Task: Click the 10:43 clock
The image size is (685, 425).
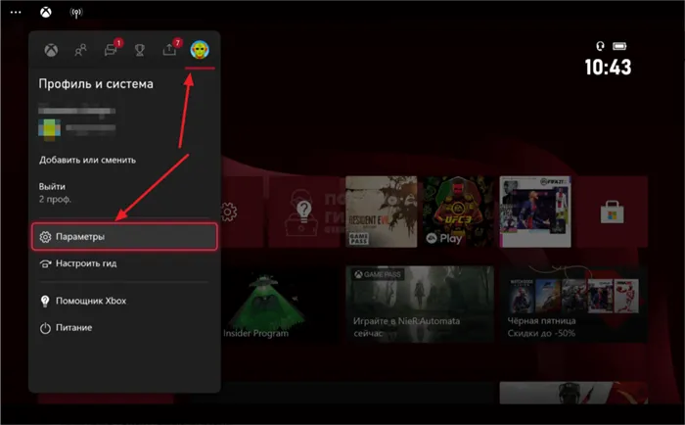Action: (x=608, y=68)
